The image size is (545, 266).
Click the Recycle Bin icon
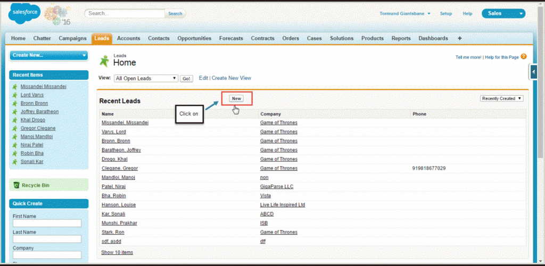(16, 186)
